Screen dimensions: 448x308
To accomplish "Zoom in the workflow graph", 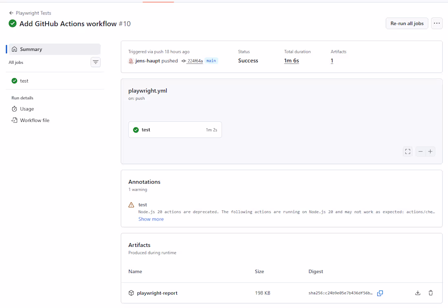I will [430, 152].
